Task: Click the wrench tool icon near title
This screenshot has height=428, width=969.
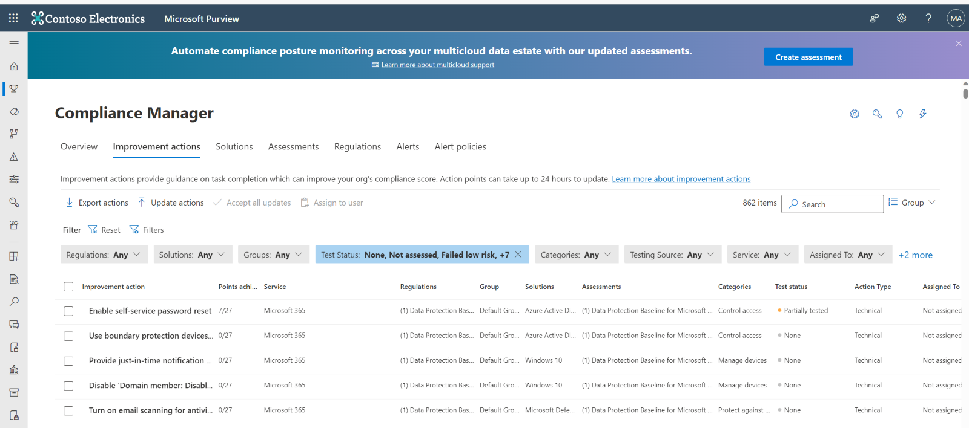Action: click(x=877, y=114)
